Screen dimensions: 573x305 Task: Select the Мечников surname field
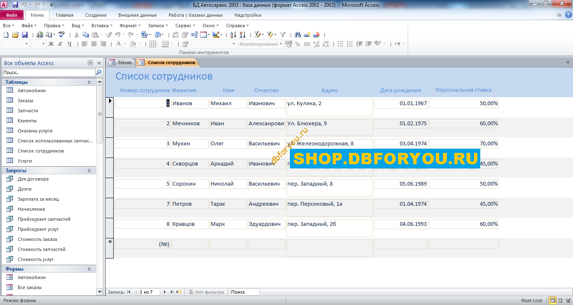(x=190, y=124)
